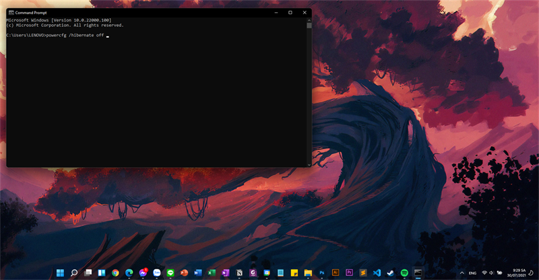This screenshot has height=280, width=539.
Task: Launch PowerPoint from the taskbar
Action: coord(184,273)
